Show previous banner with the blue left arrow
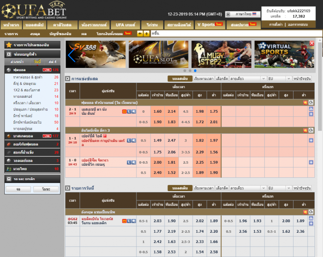Screen dimensions: 323x257 (71, 55)
